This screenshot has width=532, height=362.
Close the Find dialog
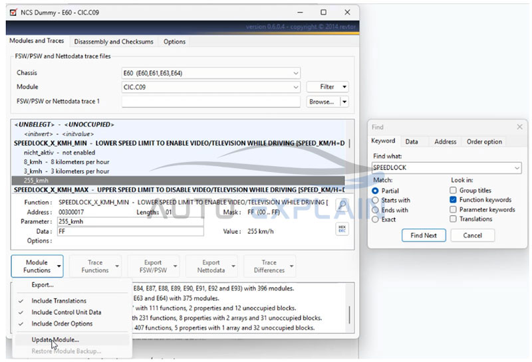519,127
